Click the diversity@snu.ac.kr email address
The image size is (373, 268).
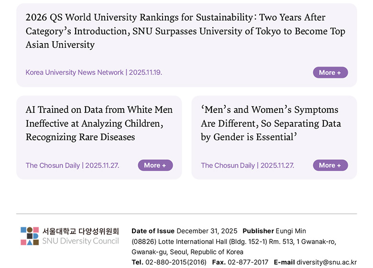click(x=326, y=262)
